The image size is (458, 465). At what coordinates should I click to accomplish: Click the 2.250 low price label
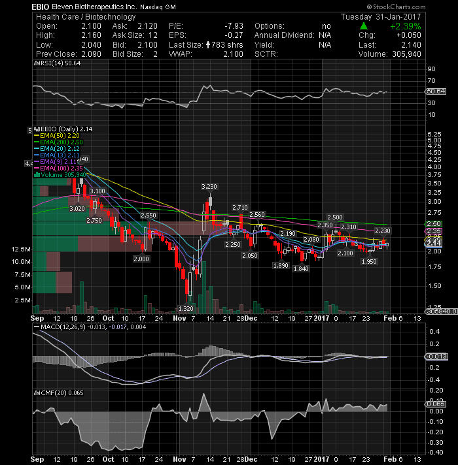coord(233,245)
